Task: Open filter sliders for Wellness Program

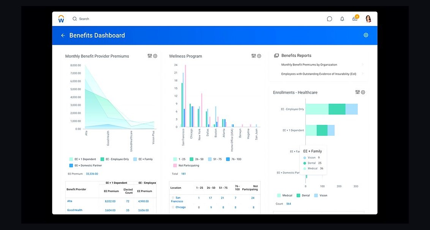Action: pos(254,56)
